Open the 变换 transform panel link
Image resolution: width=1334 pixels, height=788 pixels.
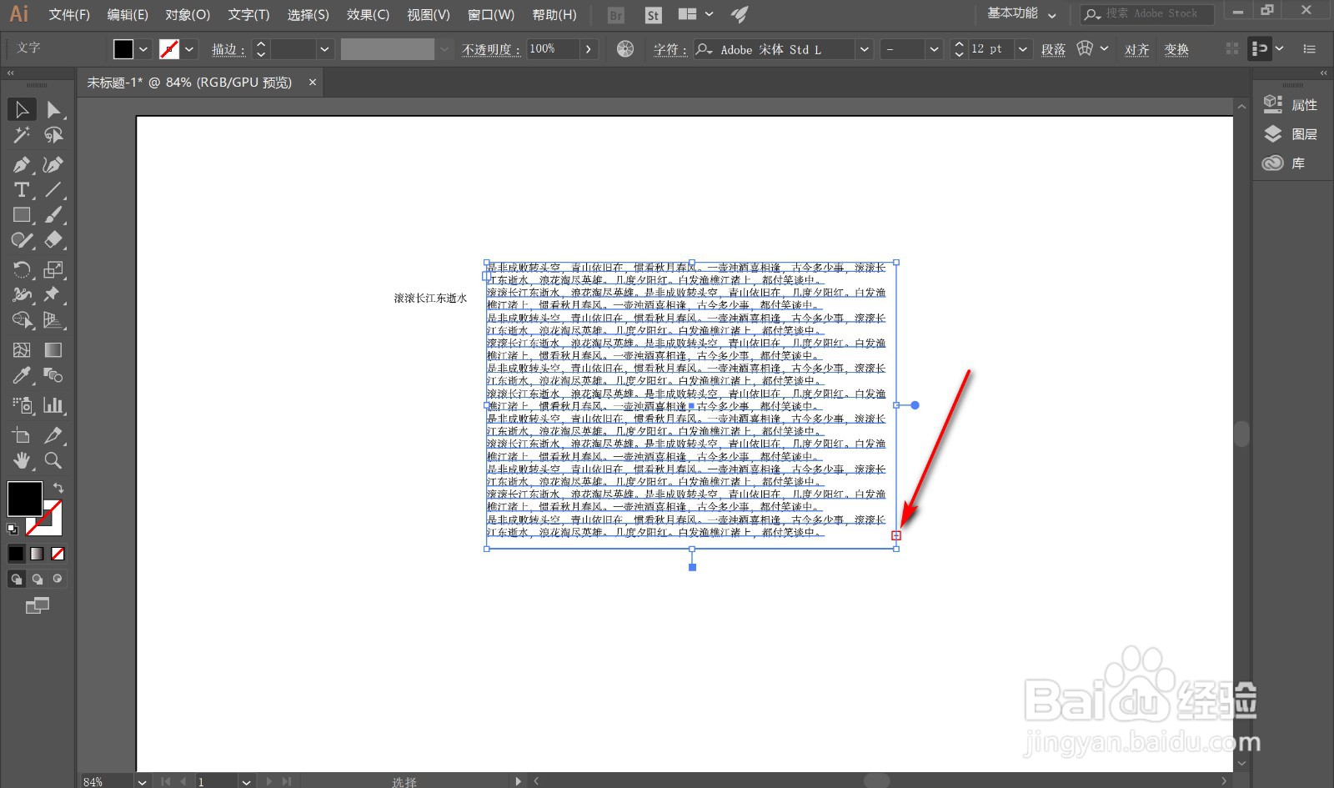point(1176,49)
